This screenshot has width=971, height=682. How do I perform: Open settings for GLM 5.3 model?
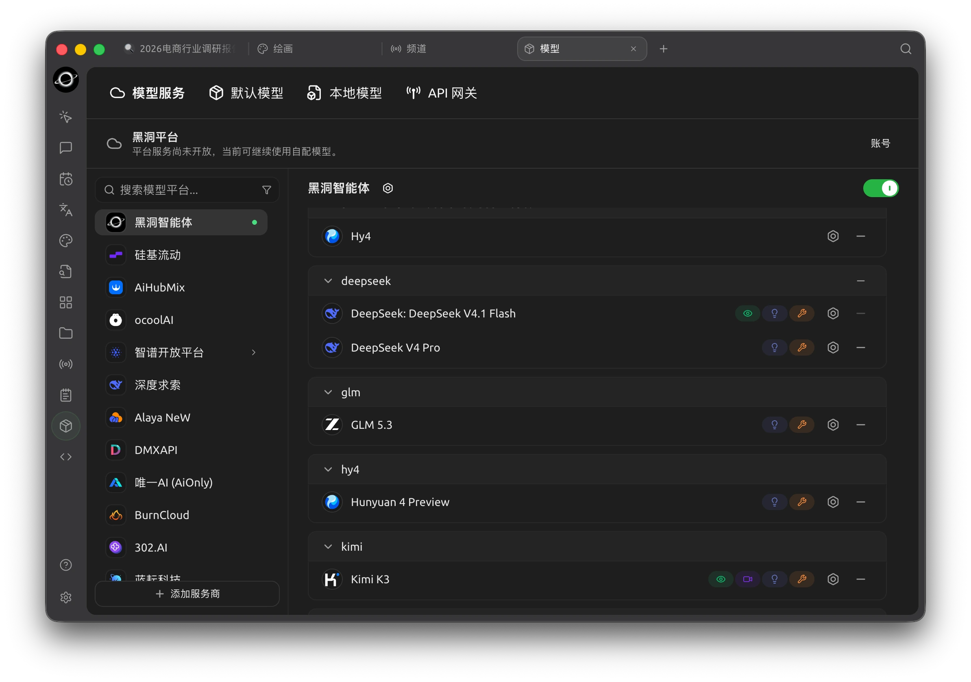[x=833, y=424]
